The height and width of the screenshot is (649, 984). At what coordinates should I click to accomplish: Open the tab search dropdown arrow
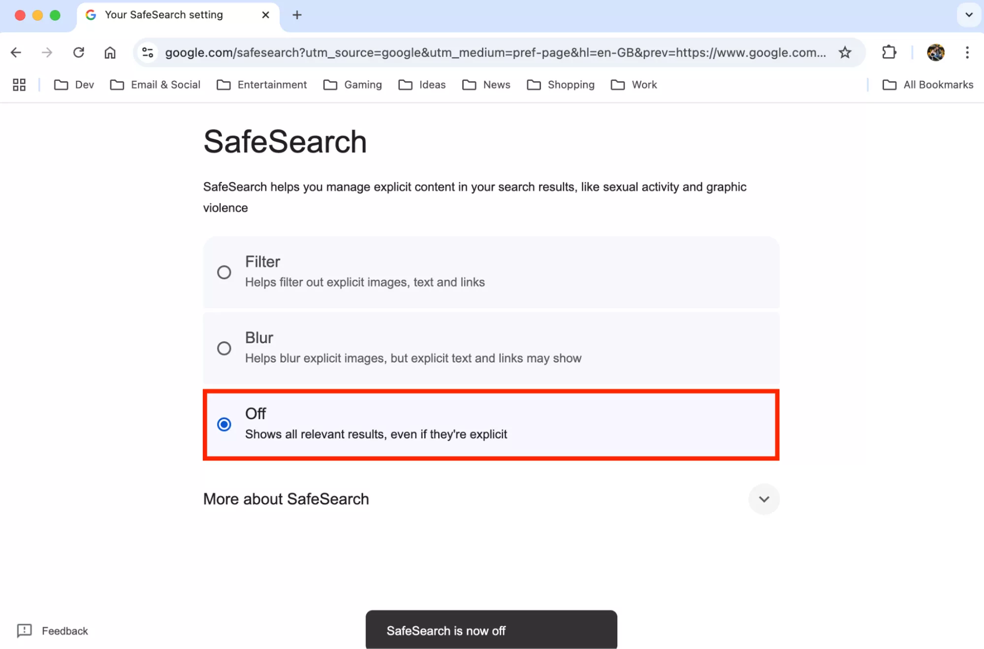pos(969,15)
